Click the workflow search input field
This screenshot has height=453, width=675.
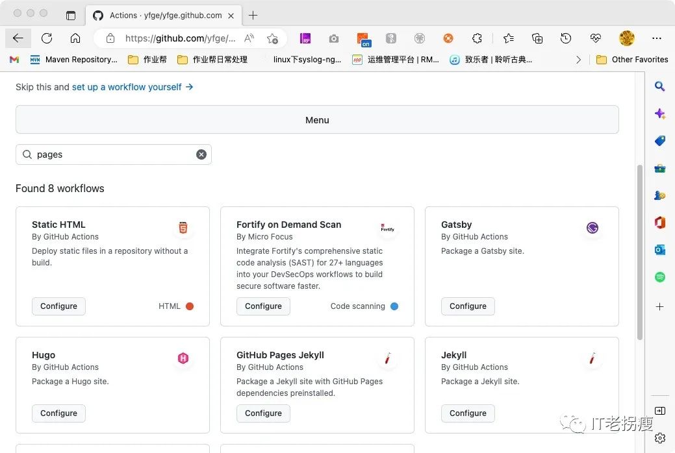point(114,154)
